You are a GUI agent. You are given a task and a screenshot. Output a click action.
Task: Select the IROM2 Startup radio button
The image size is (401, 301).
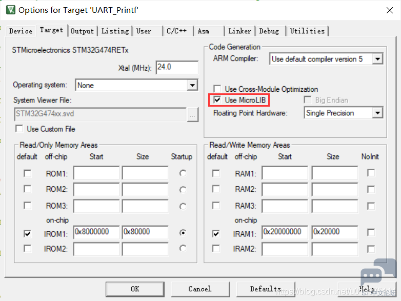[183, 248]
